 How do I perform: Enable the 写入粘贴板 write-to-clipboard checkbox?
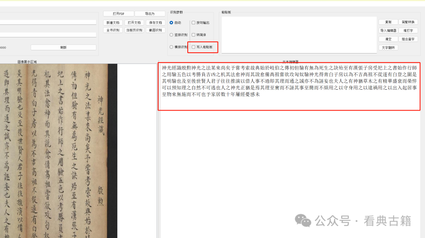click(192, 47)
